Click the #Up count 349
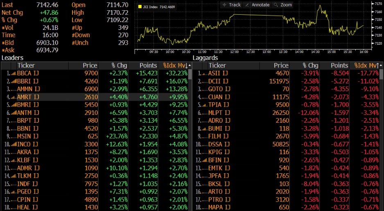Image resolution: width=384 pixels, height=211 pixels. [123, 28]
